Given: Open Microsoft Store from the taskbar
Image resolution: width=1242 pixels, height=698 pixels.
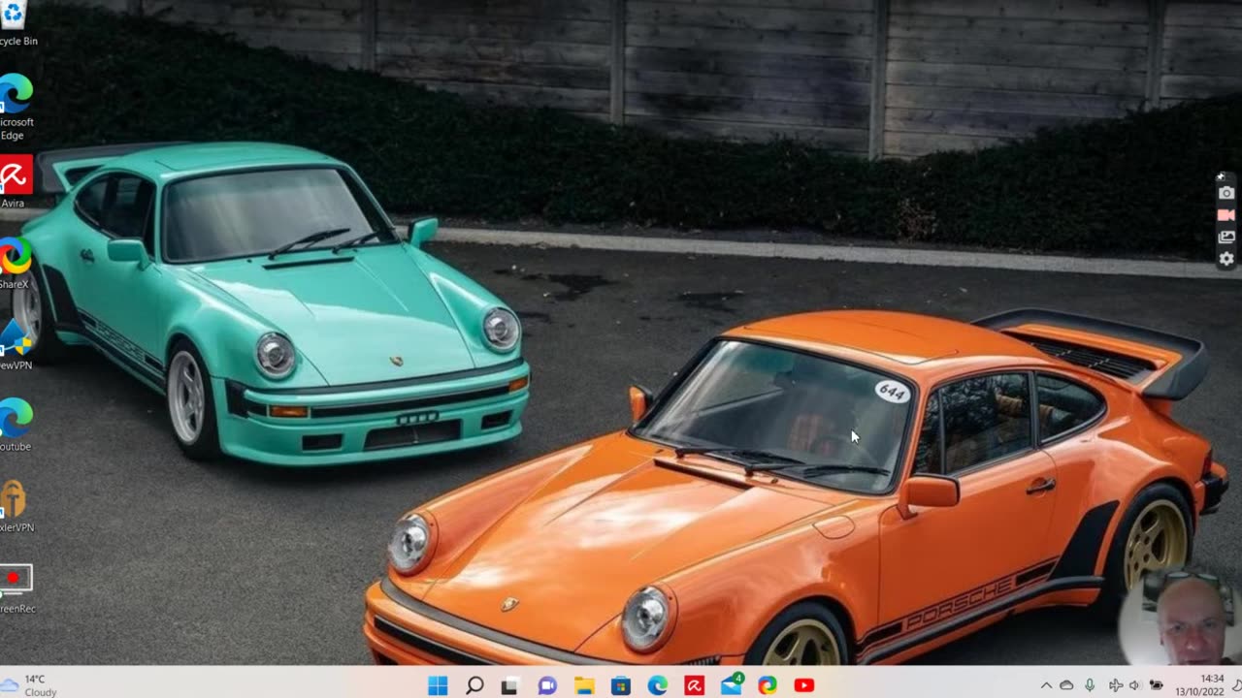Looking at the screenshot, I should [x=621, y=685].
